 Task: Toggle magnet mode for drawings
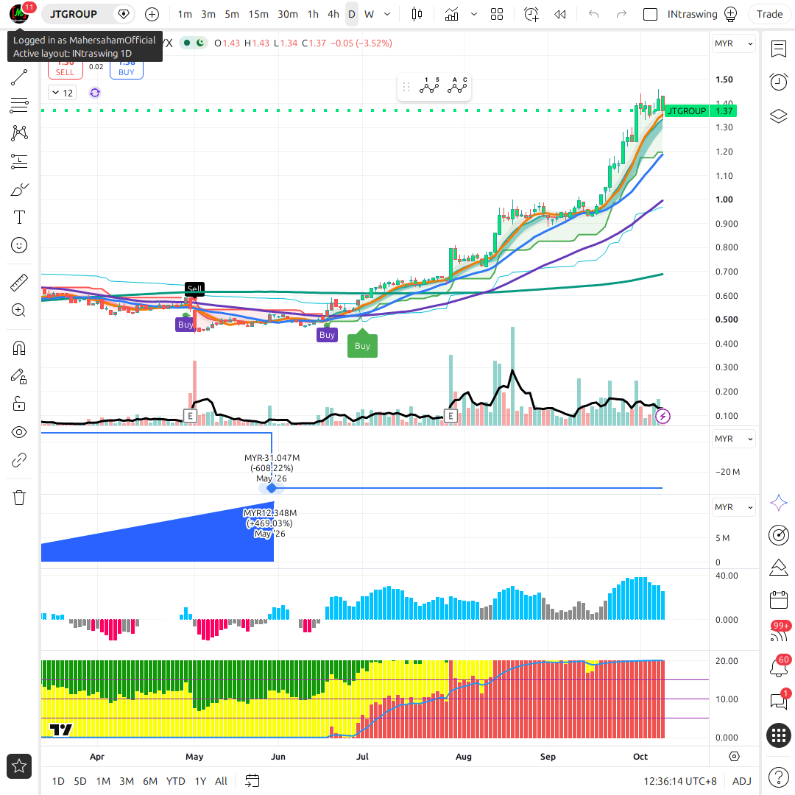point(19,348)
